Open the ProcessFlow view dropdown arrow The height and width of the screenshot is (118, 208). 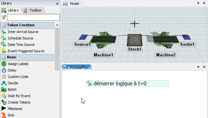pyautogui.click(x=198, y=67)
